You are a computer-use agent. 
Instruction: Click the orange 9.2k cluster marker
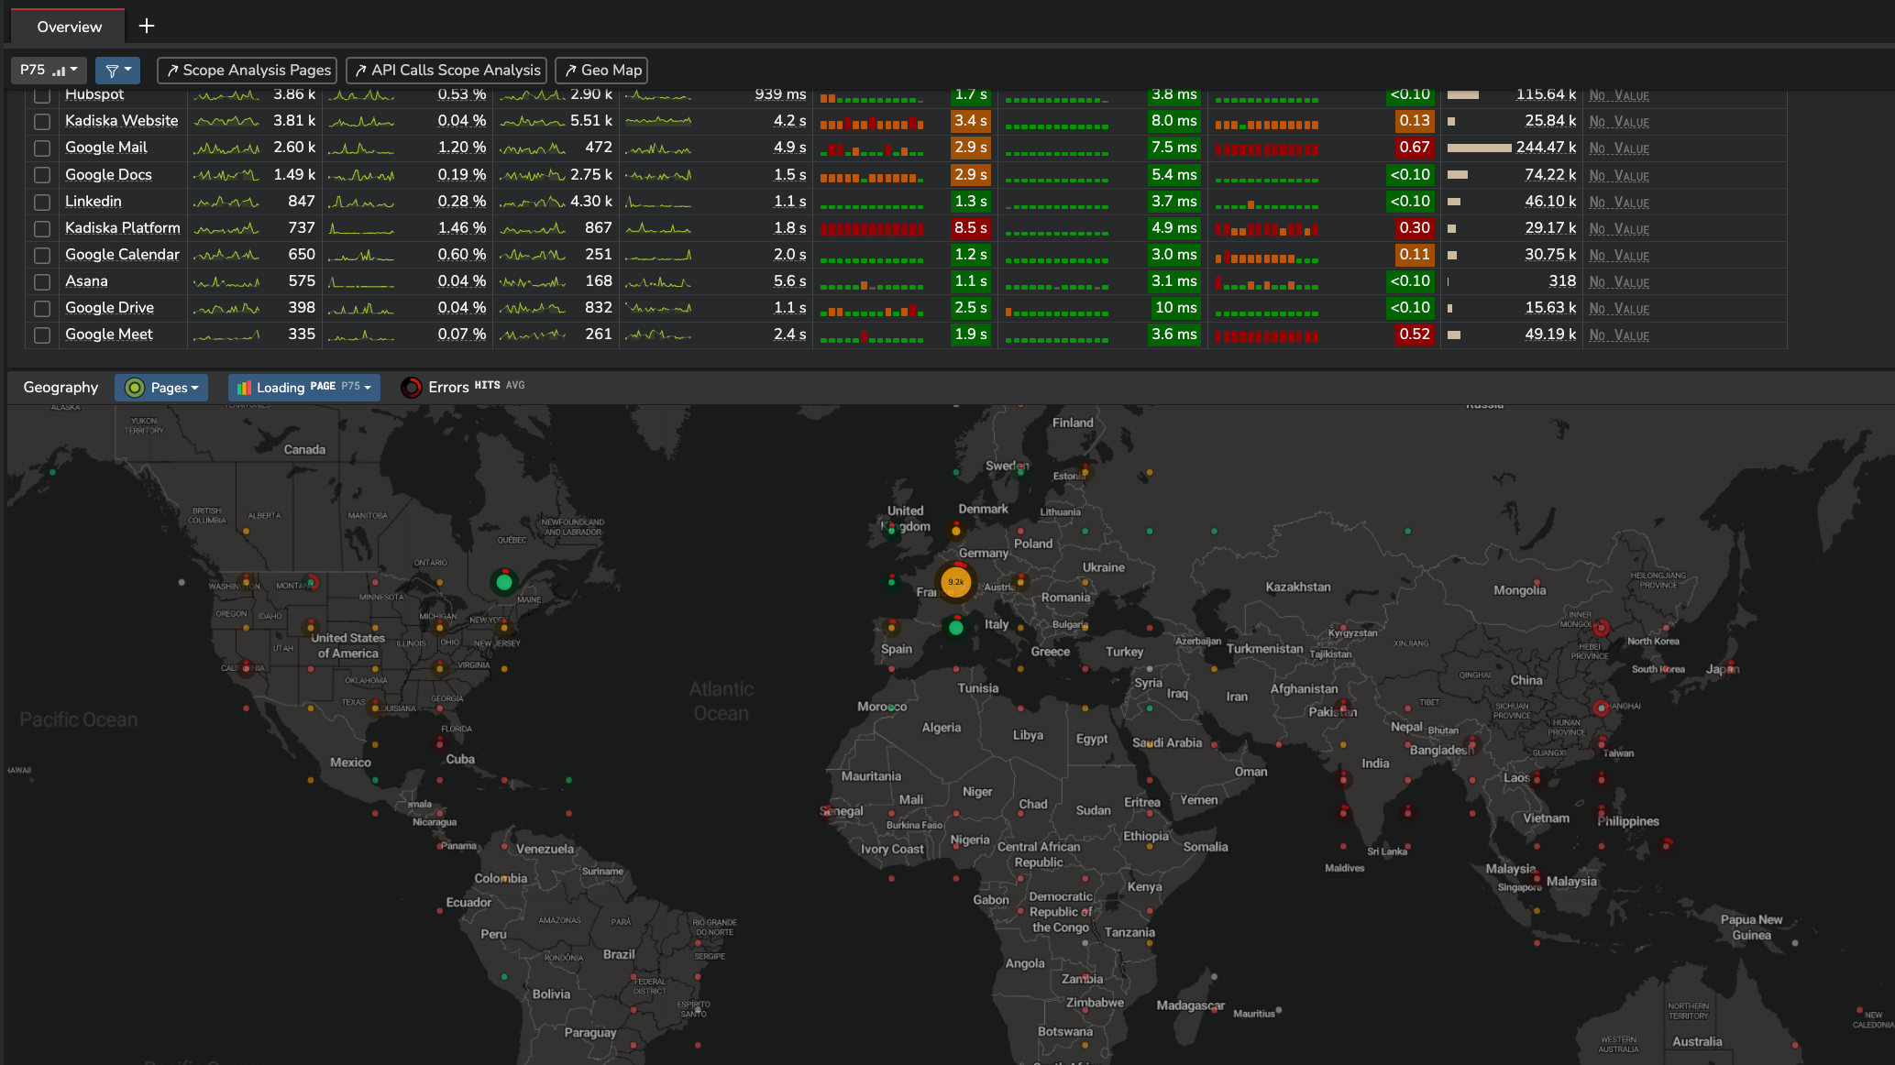(x=955, y=582)
